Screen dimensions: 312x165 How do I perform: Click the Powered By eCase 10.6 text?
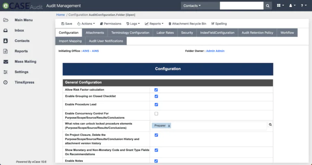[31, 162]
